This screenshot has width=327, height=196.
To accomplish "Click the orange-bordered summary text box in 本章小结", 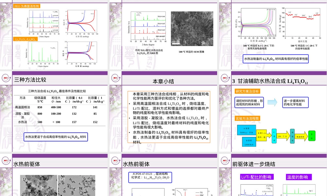I will coord(169,117).
